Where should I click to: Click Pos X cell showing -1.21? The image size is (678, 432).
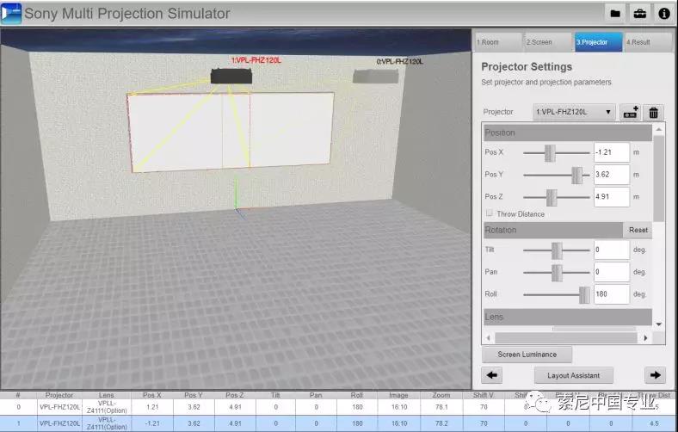coord(152,423)
